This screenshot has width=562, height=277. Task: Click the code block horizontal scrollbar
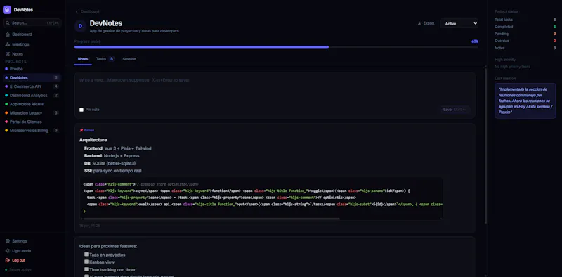point(211,219)
